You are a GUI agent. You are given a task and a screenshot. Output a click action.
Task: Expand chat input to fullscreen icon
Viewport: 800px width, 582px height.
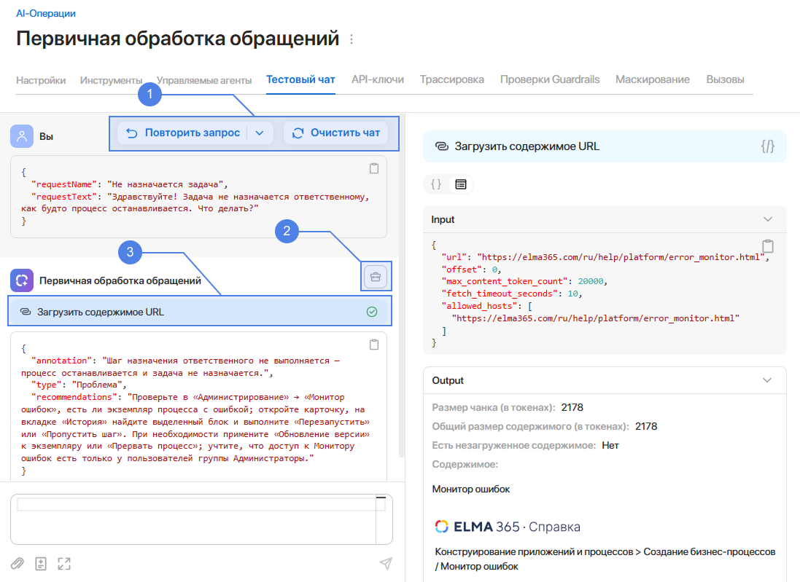(x=64, y=563)
